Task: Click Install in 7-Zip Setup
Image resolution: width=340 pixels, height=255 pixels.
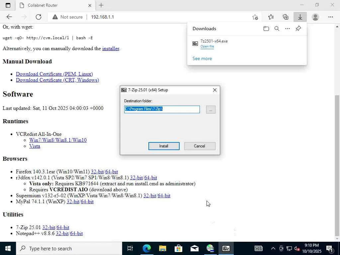Action: click(164, 146)
